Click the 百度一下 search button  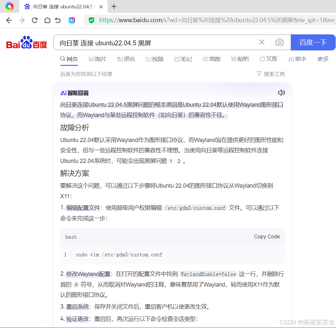[313, 42]
